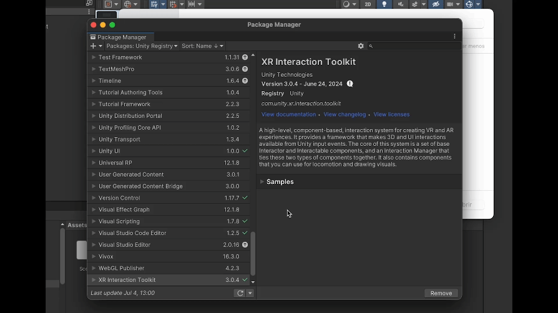Toggle the scene gizmos icon
The image size is (558, 313).
tap(469, 4)
